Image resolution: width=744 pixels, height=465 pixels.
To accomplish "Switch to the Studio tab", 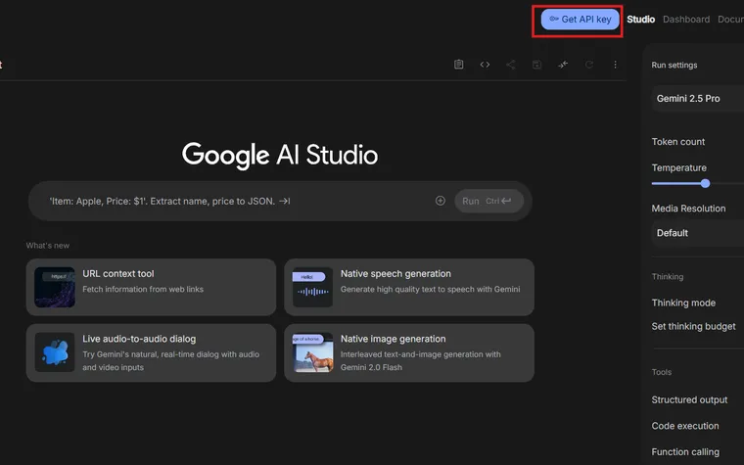I will tap(640, 20).
